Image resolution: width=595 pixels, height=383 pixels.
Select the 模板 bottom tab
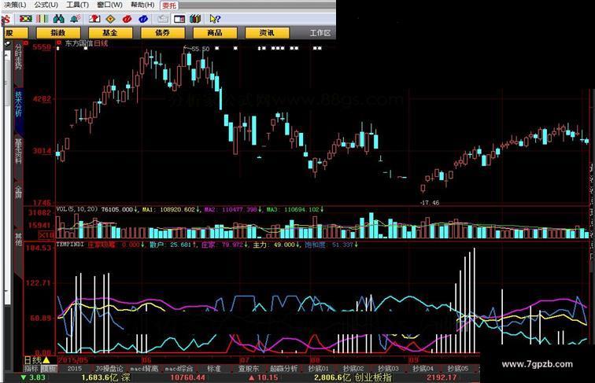tap(50, 368)
